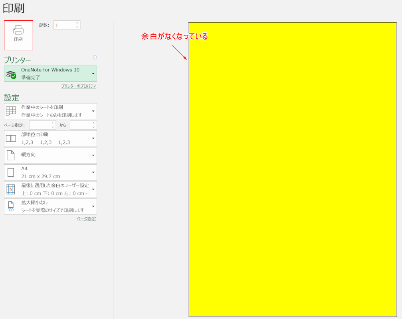The width and height of the screenshot is (402, 319).
Task: Open the printer info icon
Action: click(95, 57)
